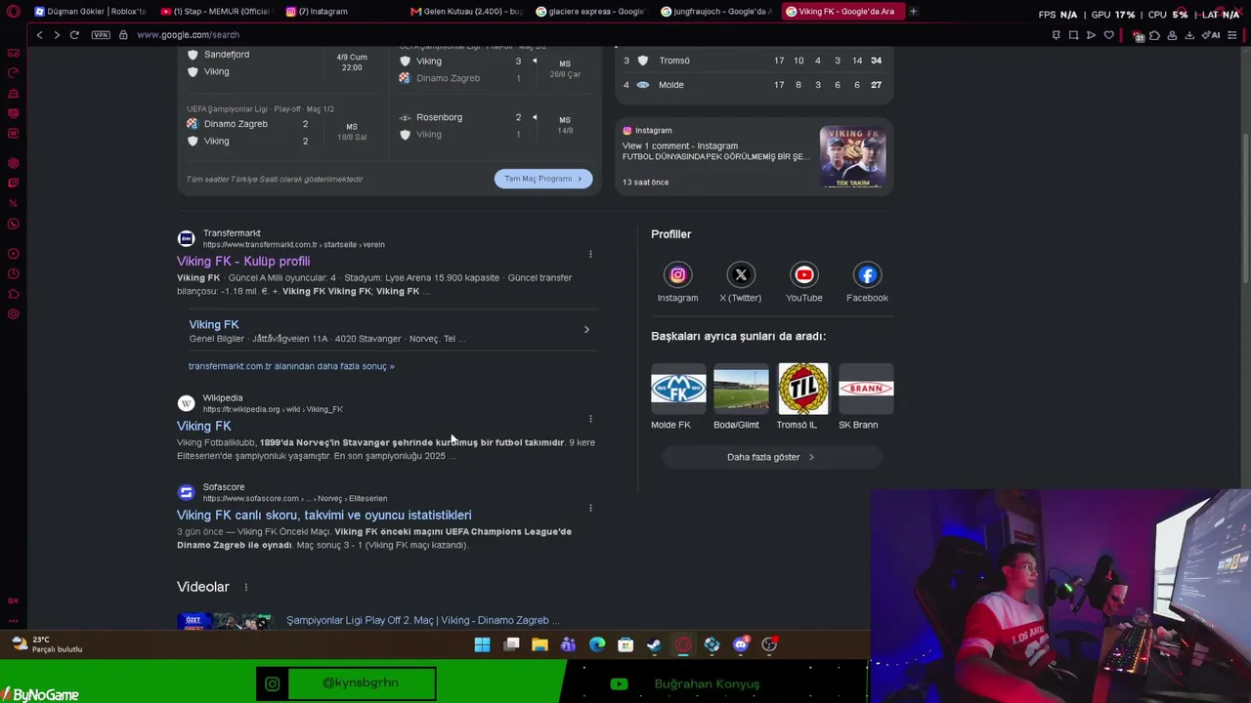Open Steam from the taskbar
The height and width of the screenshot is (703, 1251).
pos(654,644)
